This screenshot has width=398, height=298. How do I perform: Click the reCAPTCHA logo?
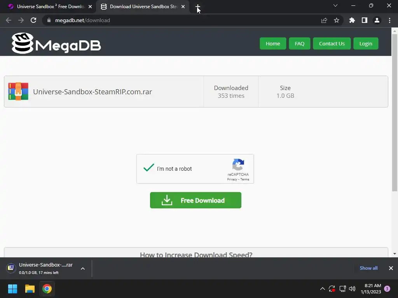[238, 165]
